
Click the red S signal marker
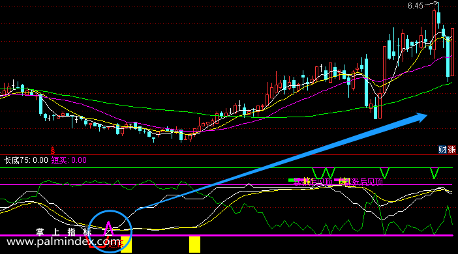[53, 150]
